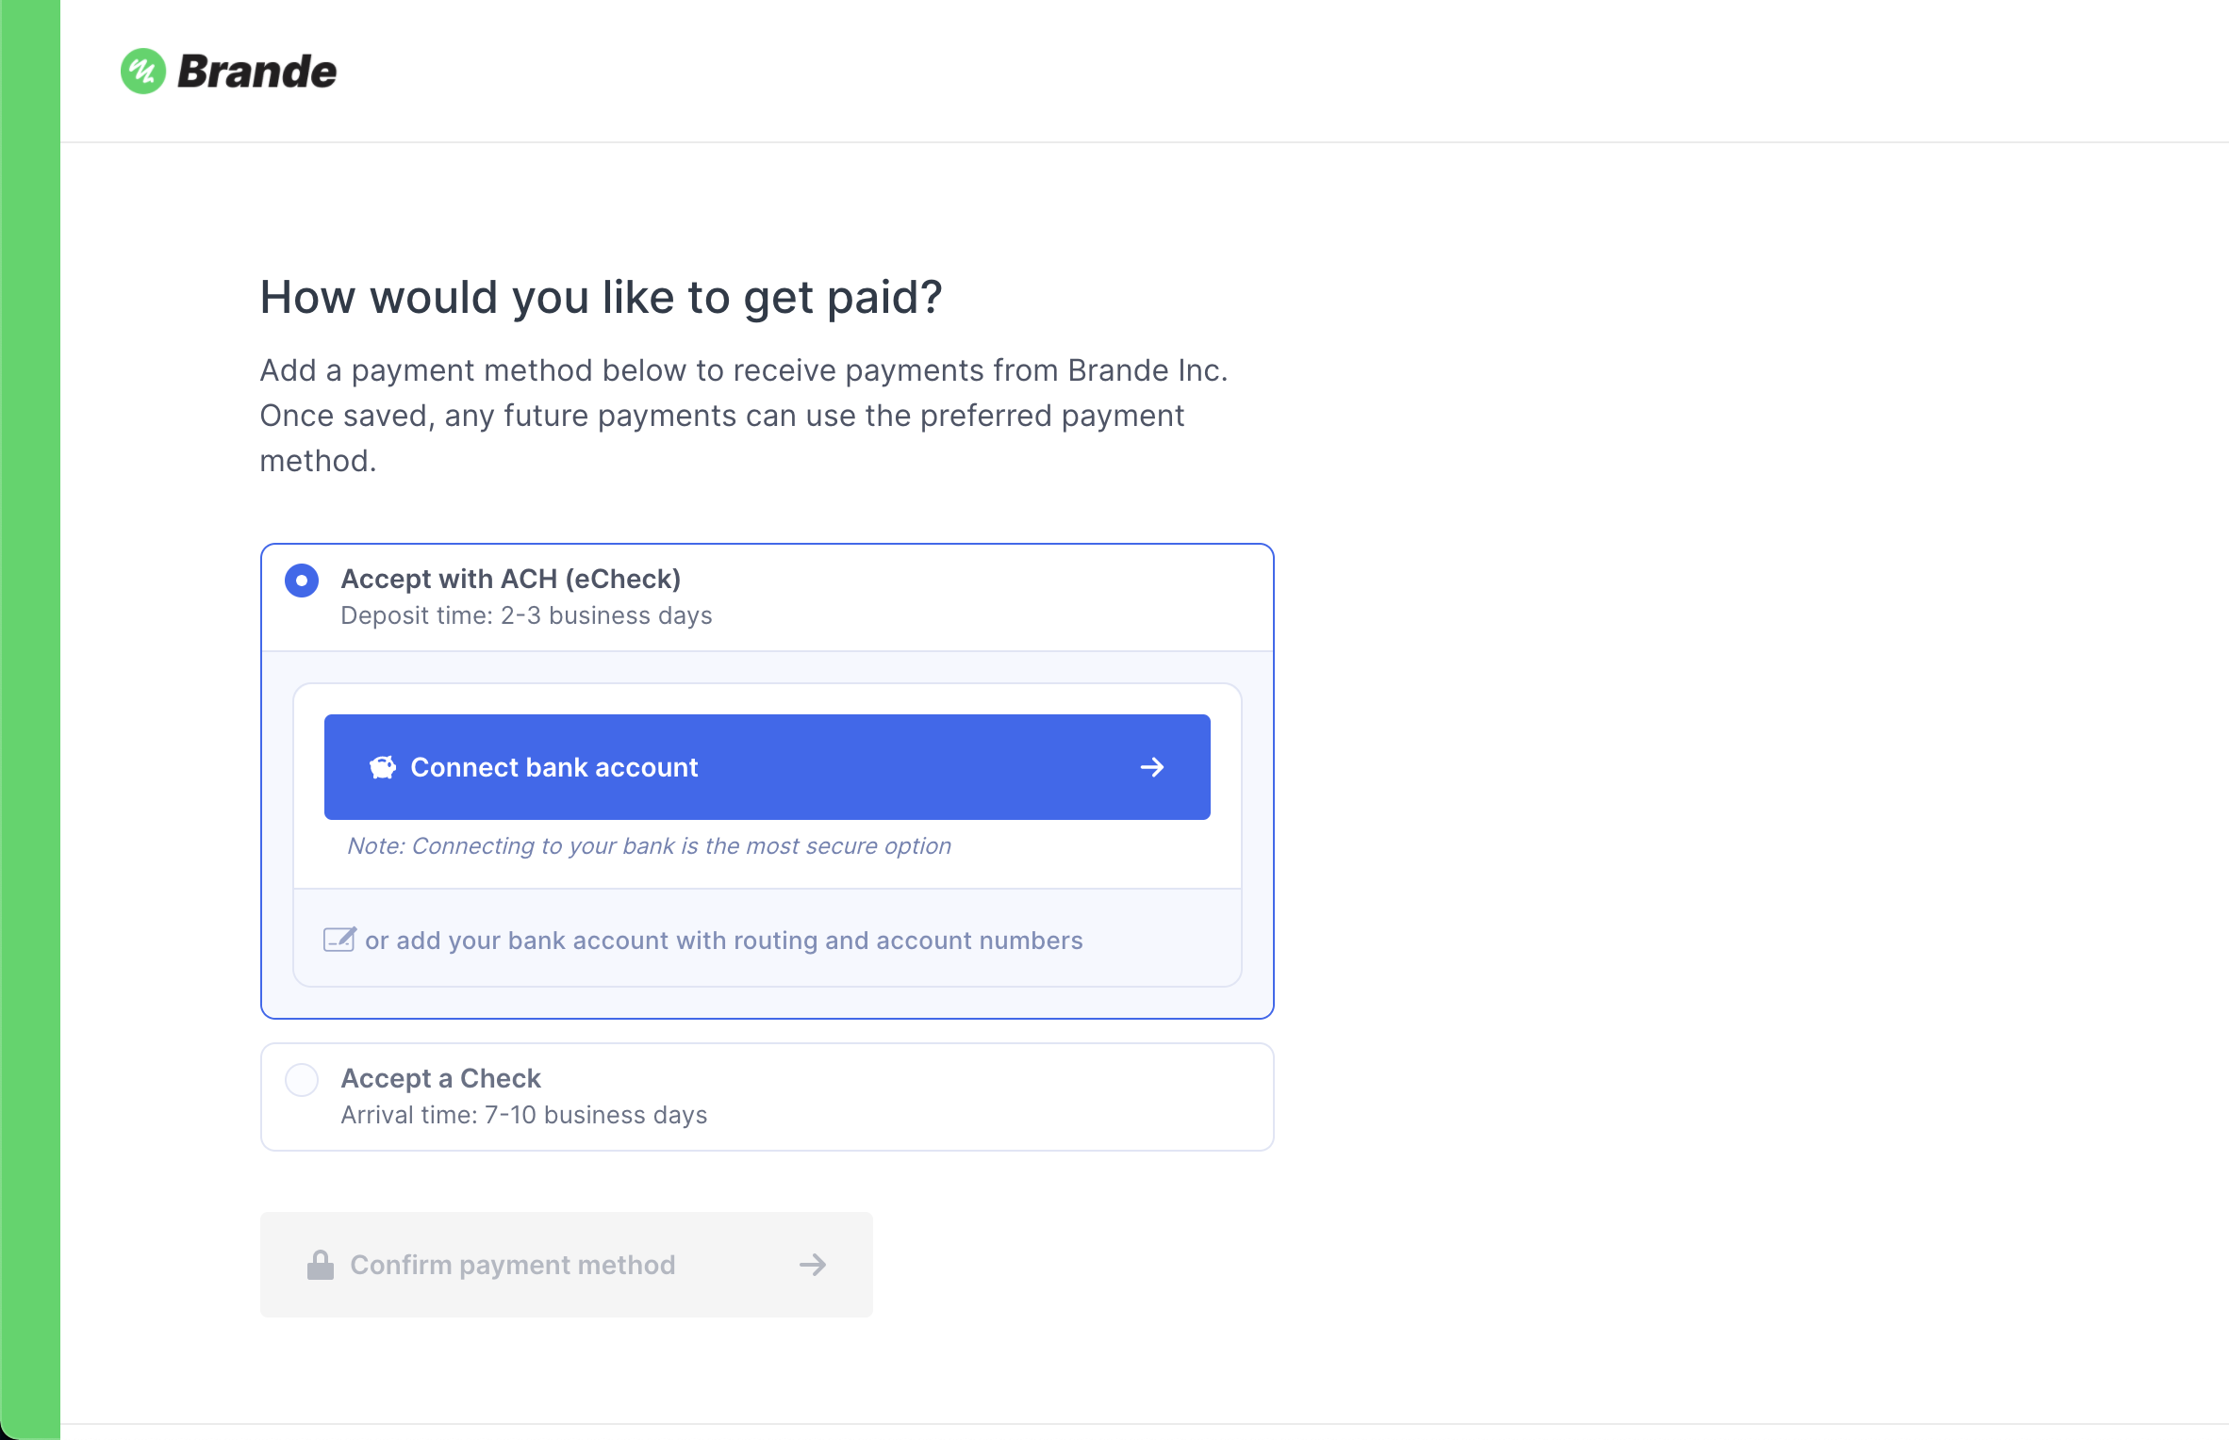Click the Accept with ACH (eCheck) header row
This screenshot has height=1440, width=2229.
768,597
